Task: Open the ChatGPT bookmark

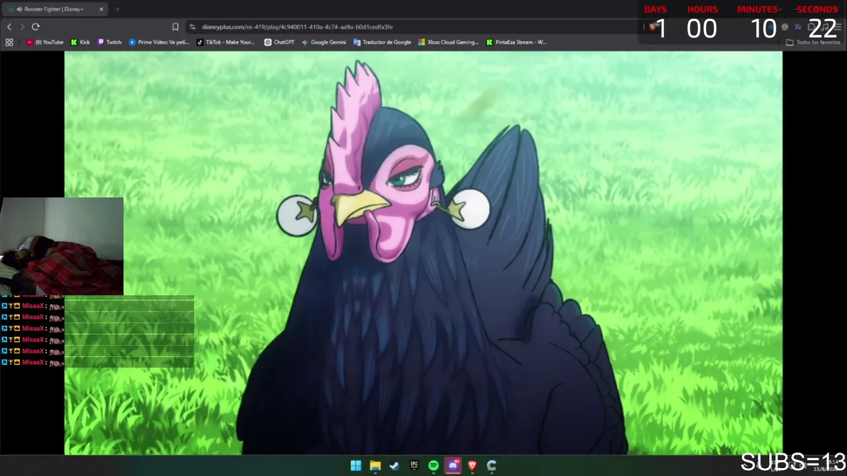Action: (x=279, y=42)
